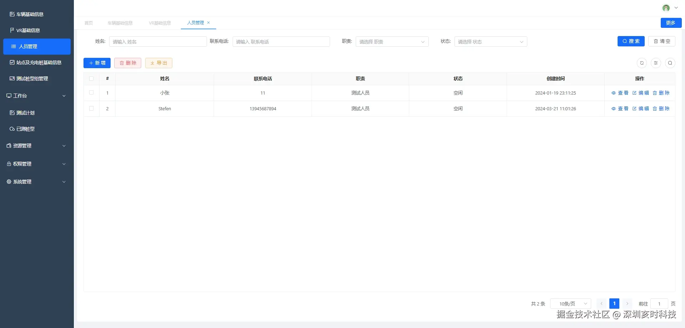Switch to the VR基础信息 tab
Viewport: 685px width, 328px height.
pos(160,23)
